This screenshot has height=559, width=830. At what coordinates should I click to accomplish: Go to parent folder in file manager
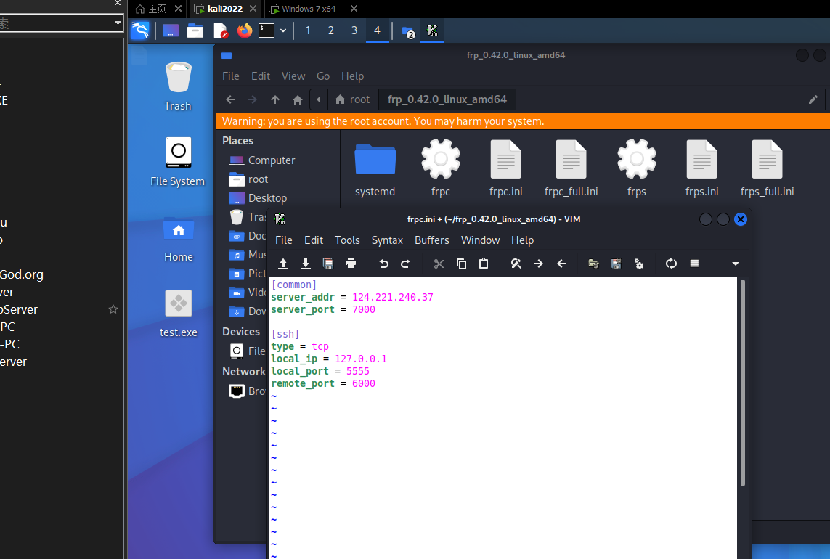(x=275, y=99)
